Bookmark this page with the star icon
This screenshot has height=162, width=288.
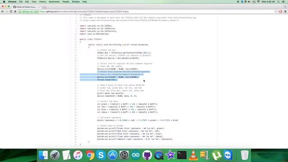276,12
